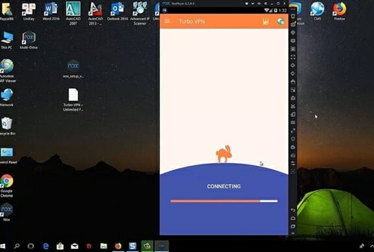Select the Word 2016 desktop shortcut
The width and height of the screenshot is (374, 252).
click(51, 11)
